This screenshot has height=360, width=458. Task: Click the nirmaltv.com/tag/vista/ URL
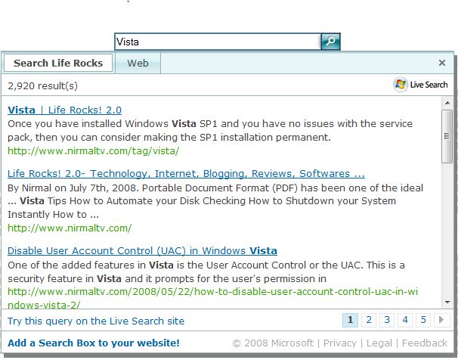[x=93, y=151]
